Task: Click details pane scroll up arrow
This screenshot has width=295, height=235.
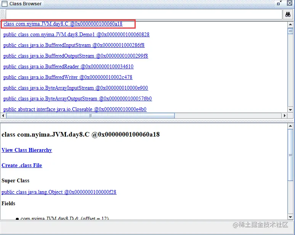Action: click(290, 126)
